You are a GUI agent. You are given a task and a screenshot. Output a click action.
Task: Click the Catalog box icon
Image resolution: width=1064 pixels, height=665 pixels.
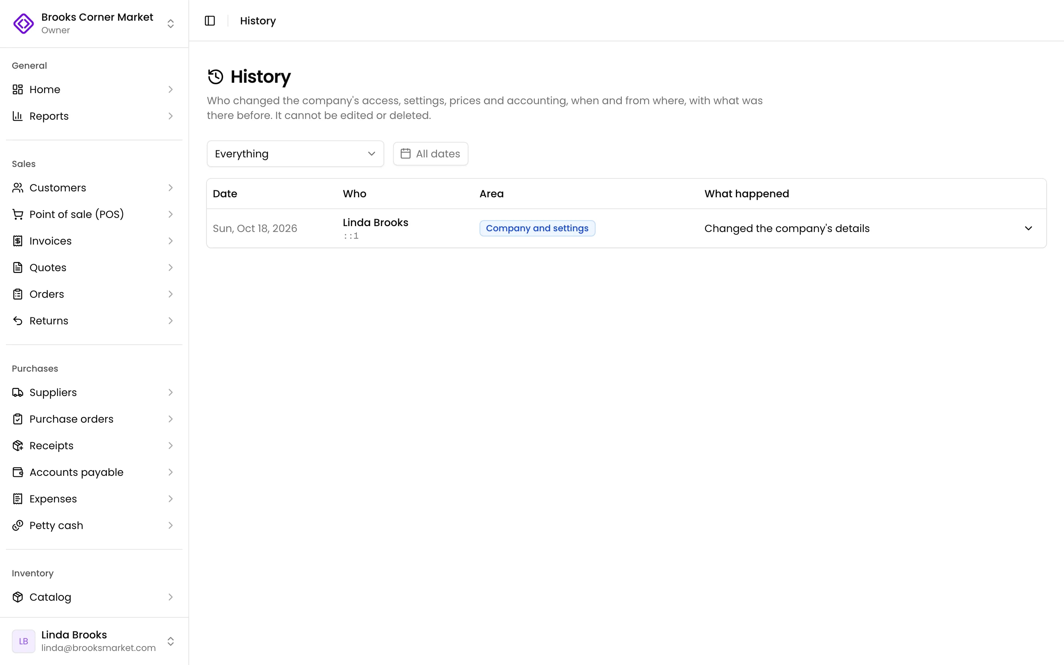coord(18,597)
